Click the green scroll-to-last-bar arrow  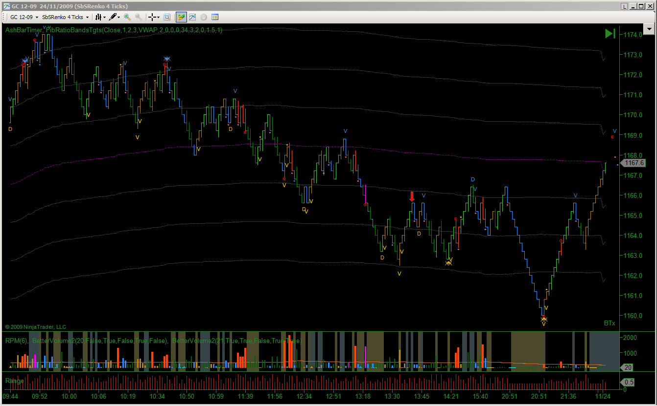610,33
